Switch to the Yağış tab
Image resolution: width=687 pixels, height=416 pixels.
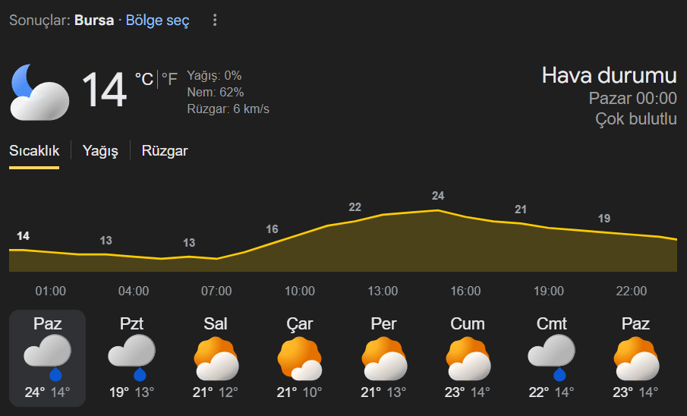[100, 151]
